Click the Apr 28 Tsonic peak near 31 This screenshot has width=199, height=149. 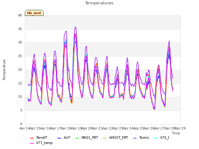[x=169, y=41]
